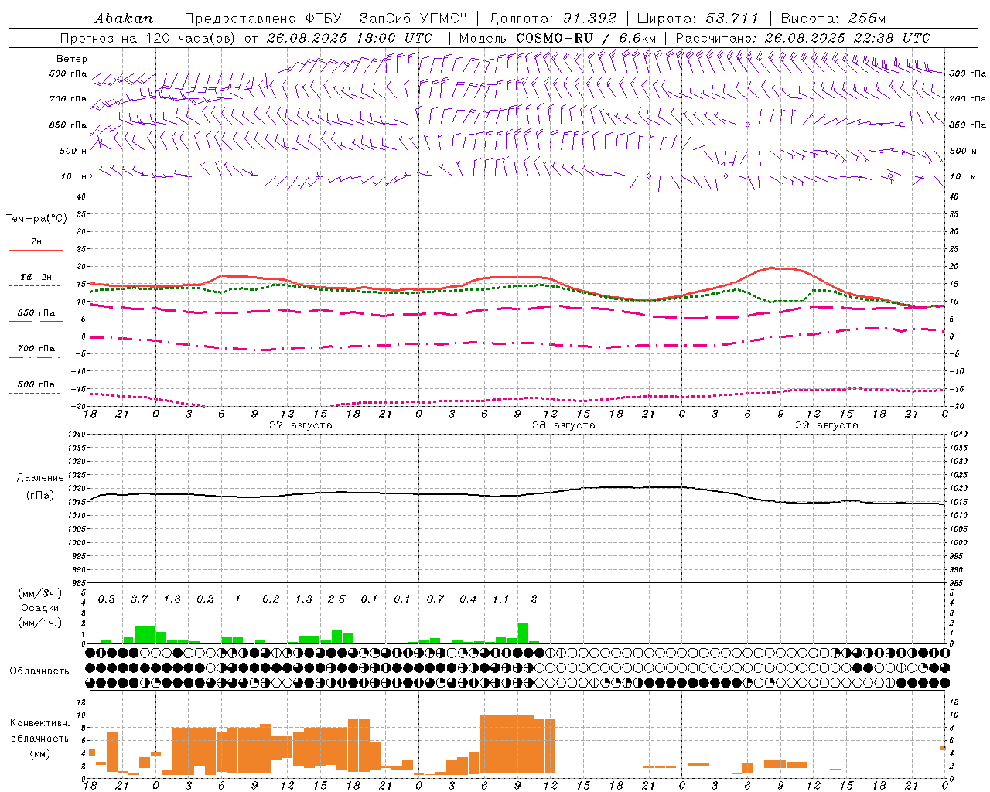Click the Тем-ра(°C) axis title
The height and width of the screenshot is (792, 990).
point(36,219)
